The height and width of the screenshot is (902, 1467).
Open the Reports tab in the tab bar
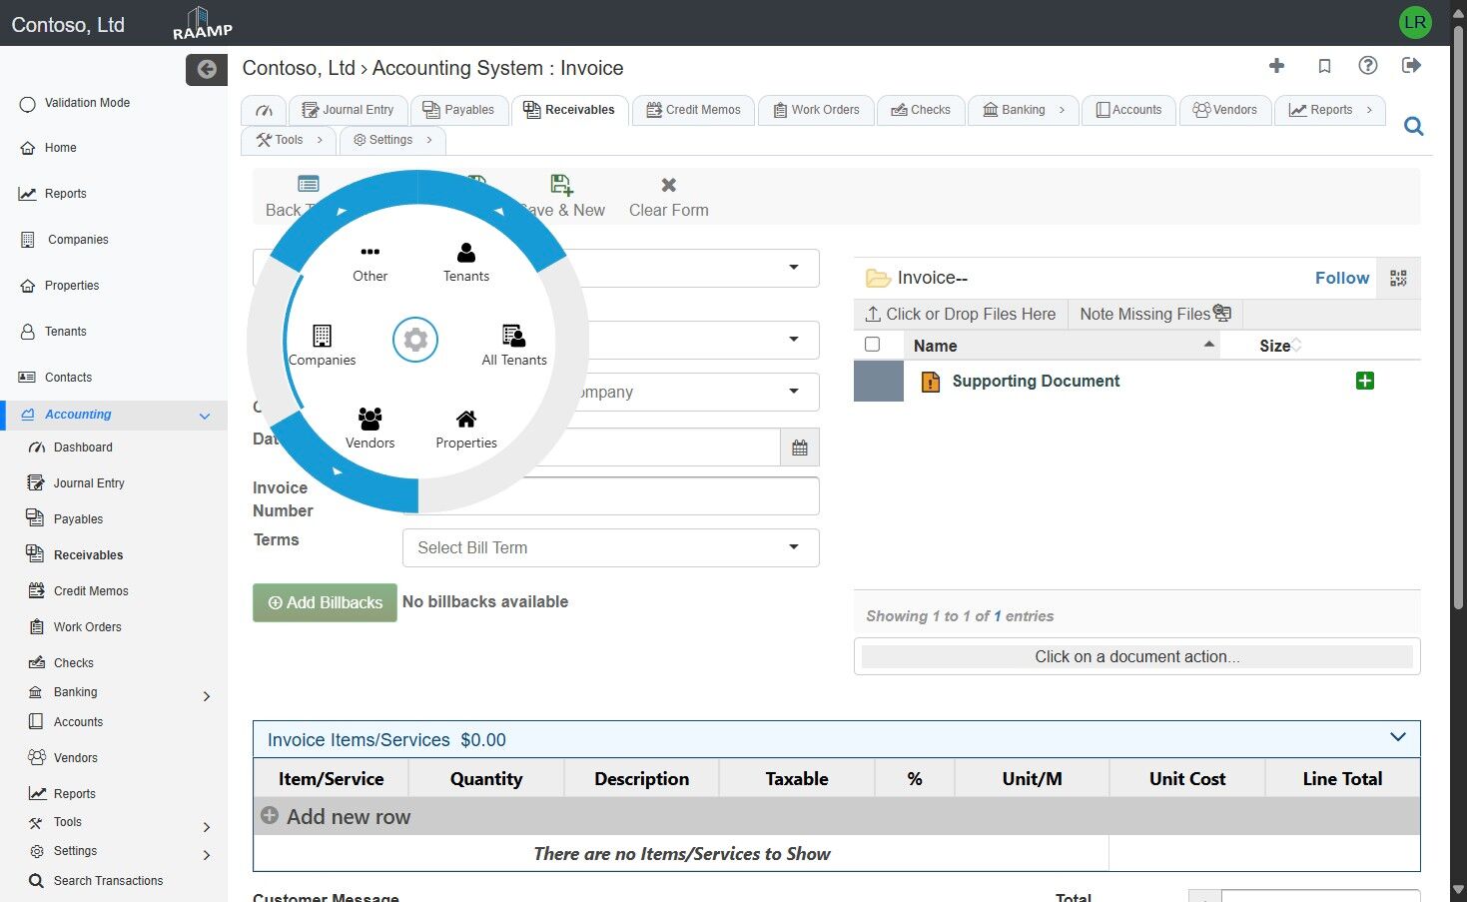tap(1330, 110)
